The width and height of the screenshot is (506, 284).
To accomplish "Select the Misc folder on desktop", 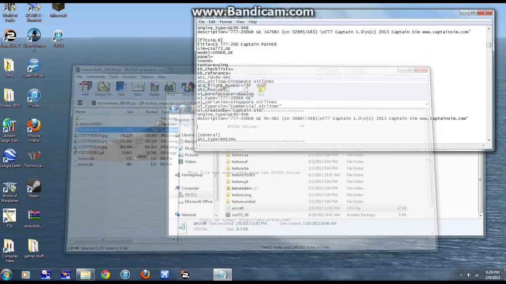I will click(9, 68).
